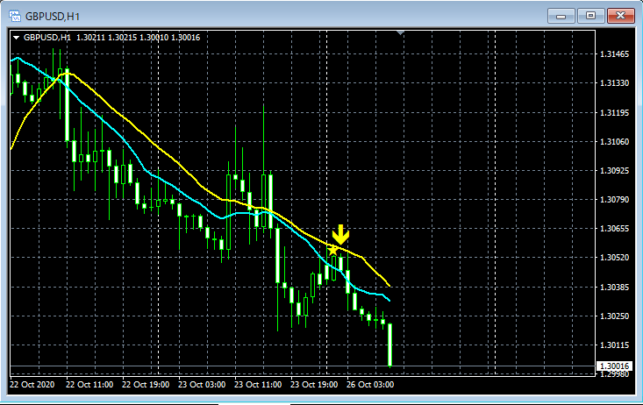Click the GBPUSD,H1 chart window icon
This screenshot has height=405, width=643.
15,16
